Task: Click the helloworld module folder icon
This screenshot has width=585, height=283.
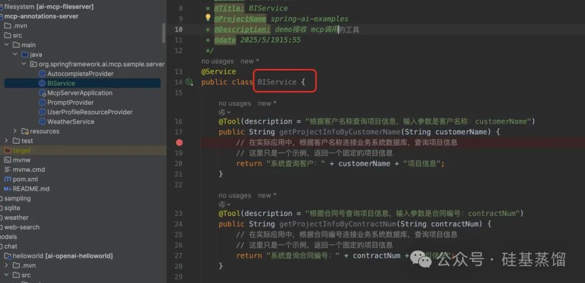Action: tap(8, 256)
